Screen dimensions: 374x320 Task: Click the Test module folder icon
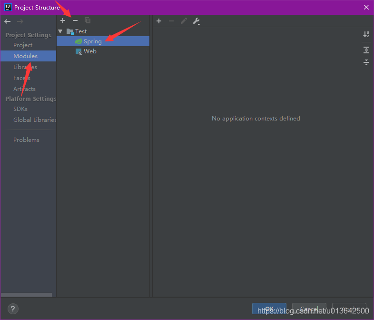point(70,31)
